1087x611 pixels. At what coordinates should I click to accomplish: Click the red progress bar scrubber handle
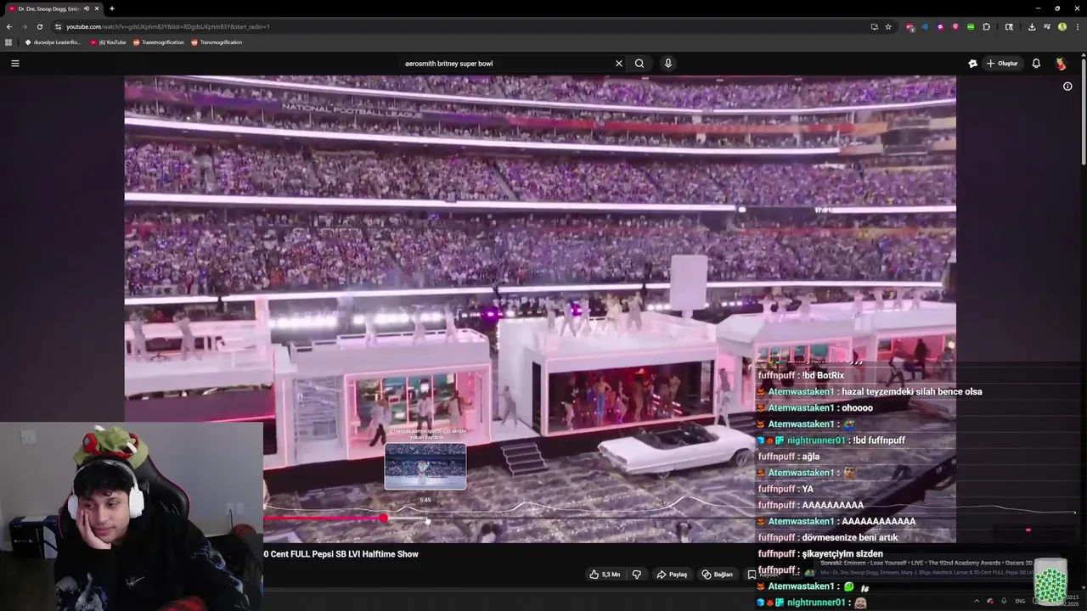pos(384,518)
